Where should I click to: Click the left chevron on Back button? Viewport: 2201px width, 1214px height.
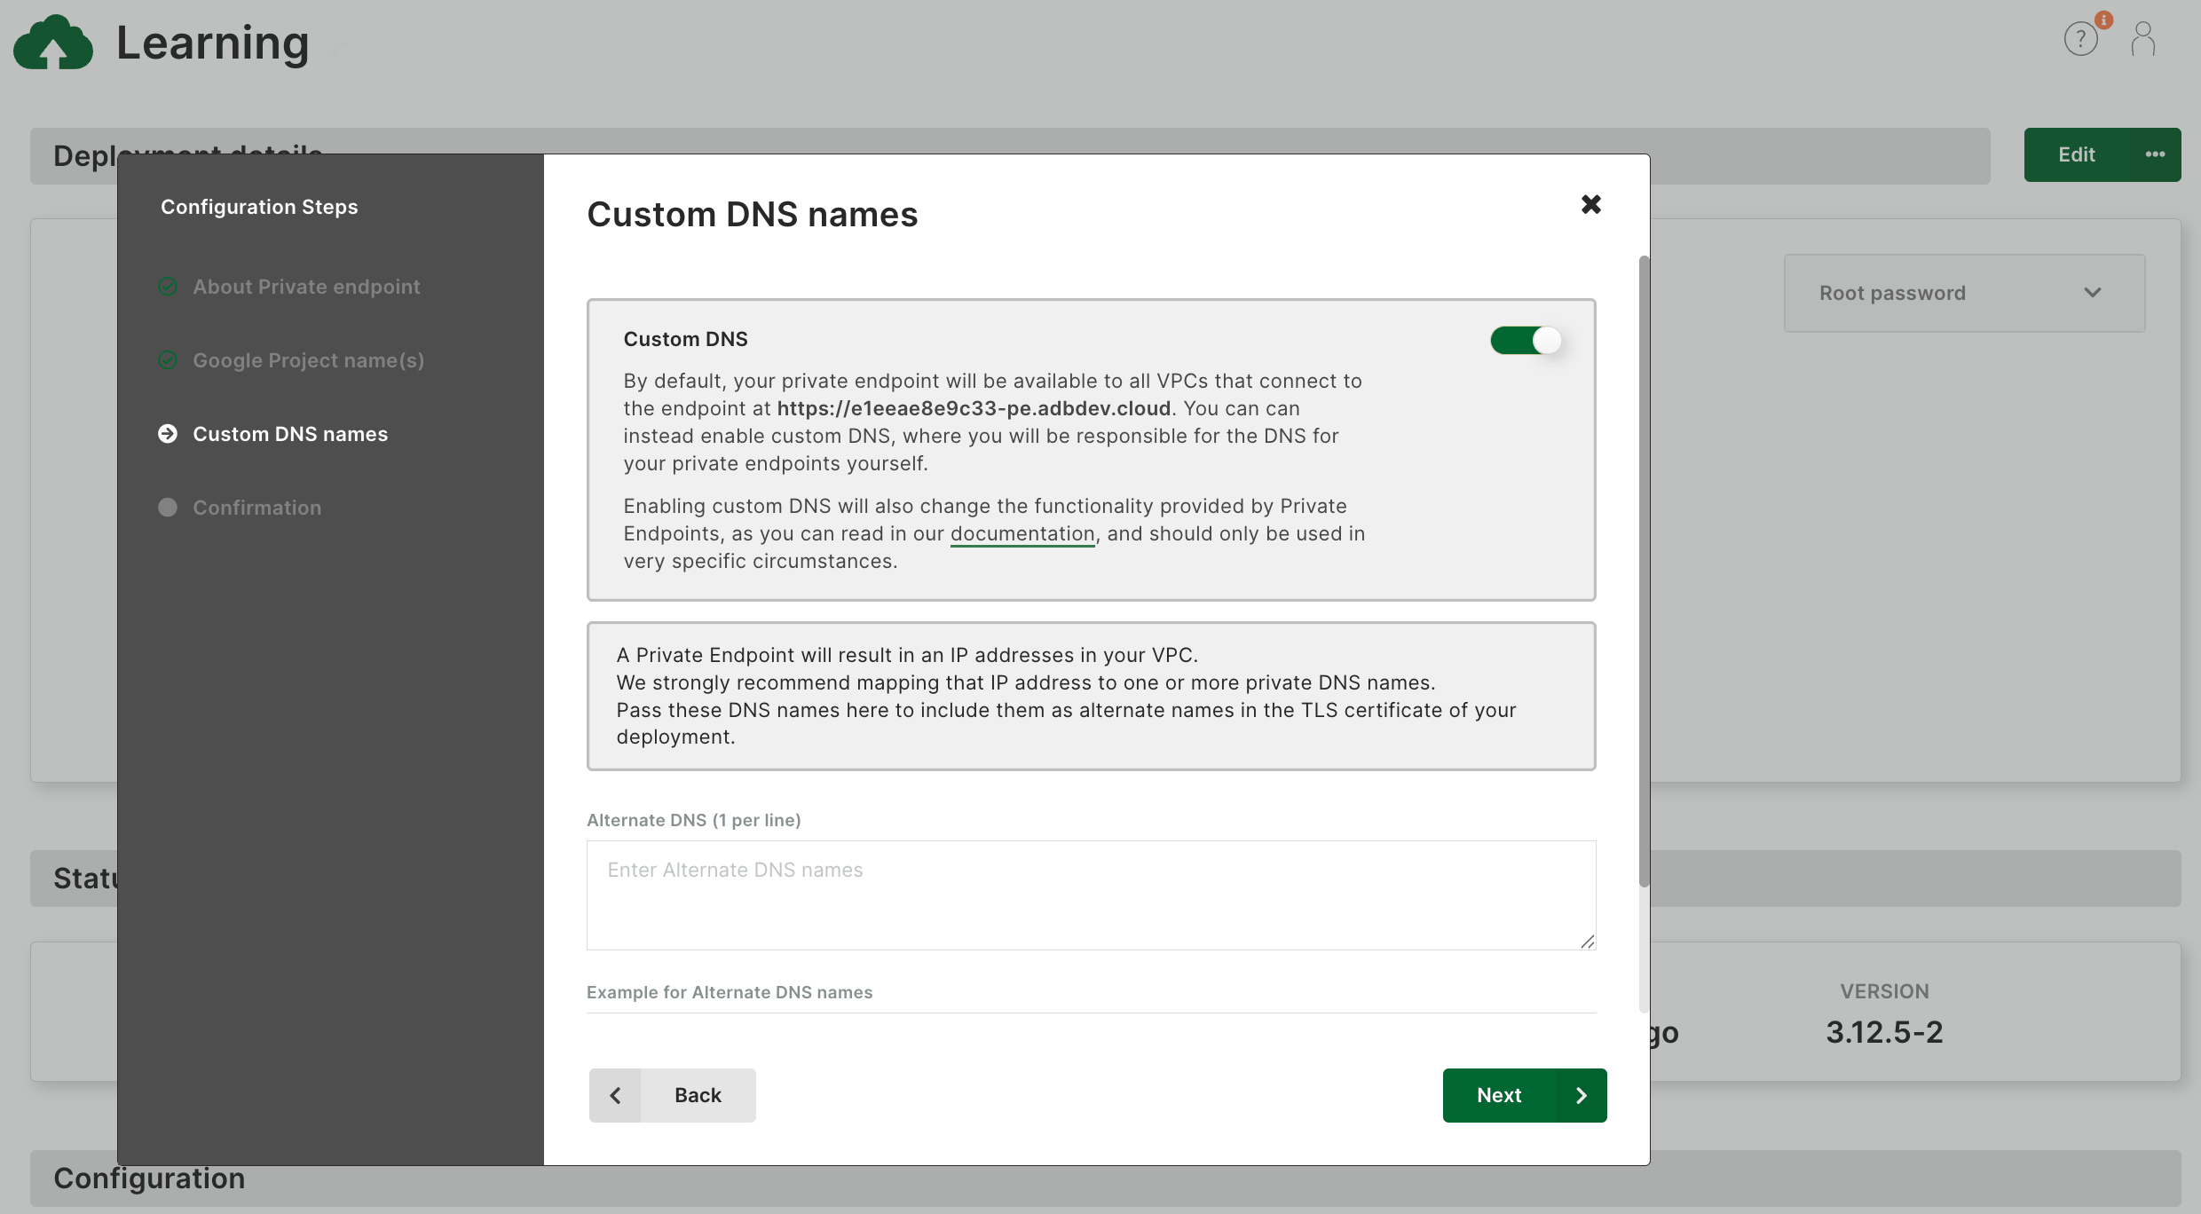615,1096
